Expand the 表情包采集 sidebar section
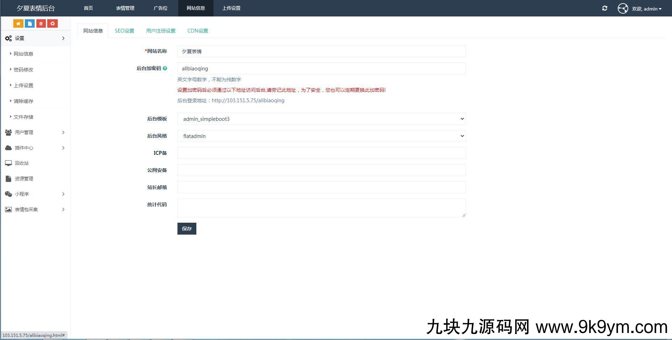 coord(35,209)
